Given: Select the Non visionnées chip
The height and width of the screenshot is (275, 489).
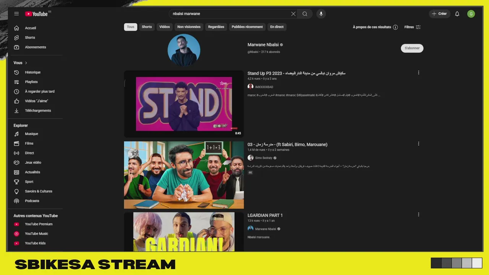Looking at the screenshot, I should pos(189,27).
